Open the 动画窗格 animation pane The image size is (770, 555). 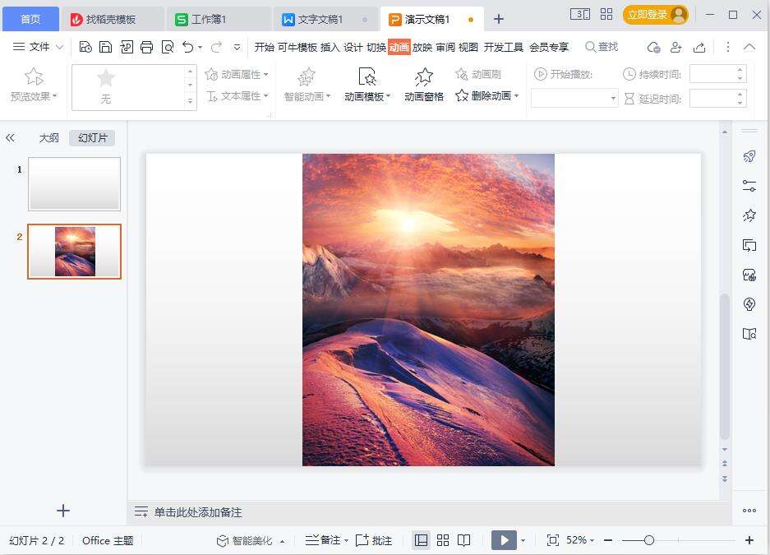click(423, 85)
